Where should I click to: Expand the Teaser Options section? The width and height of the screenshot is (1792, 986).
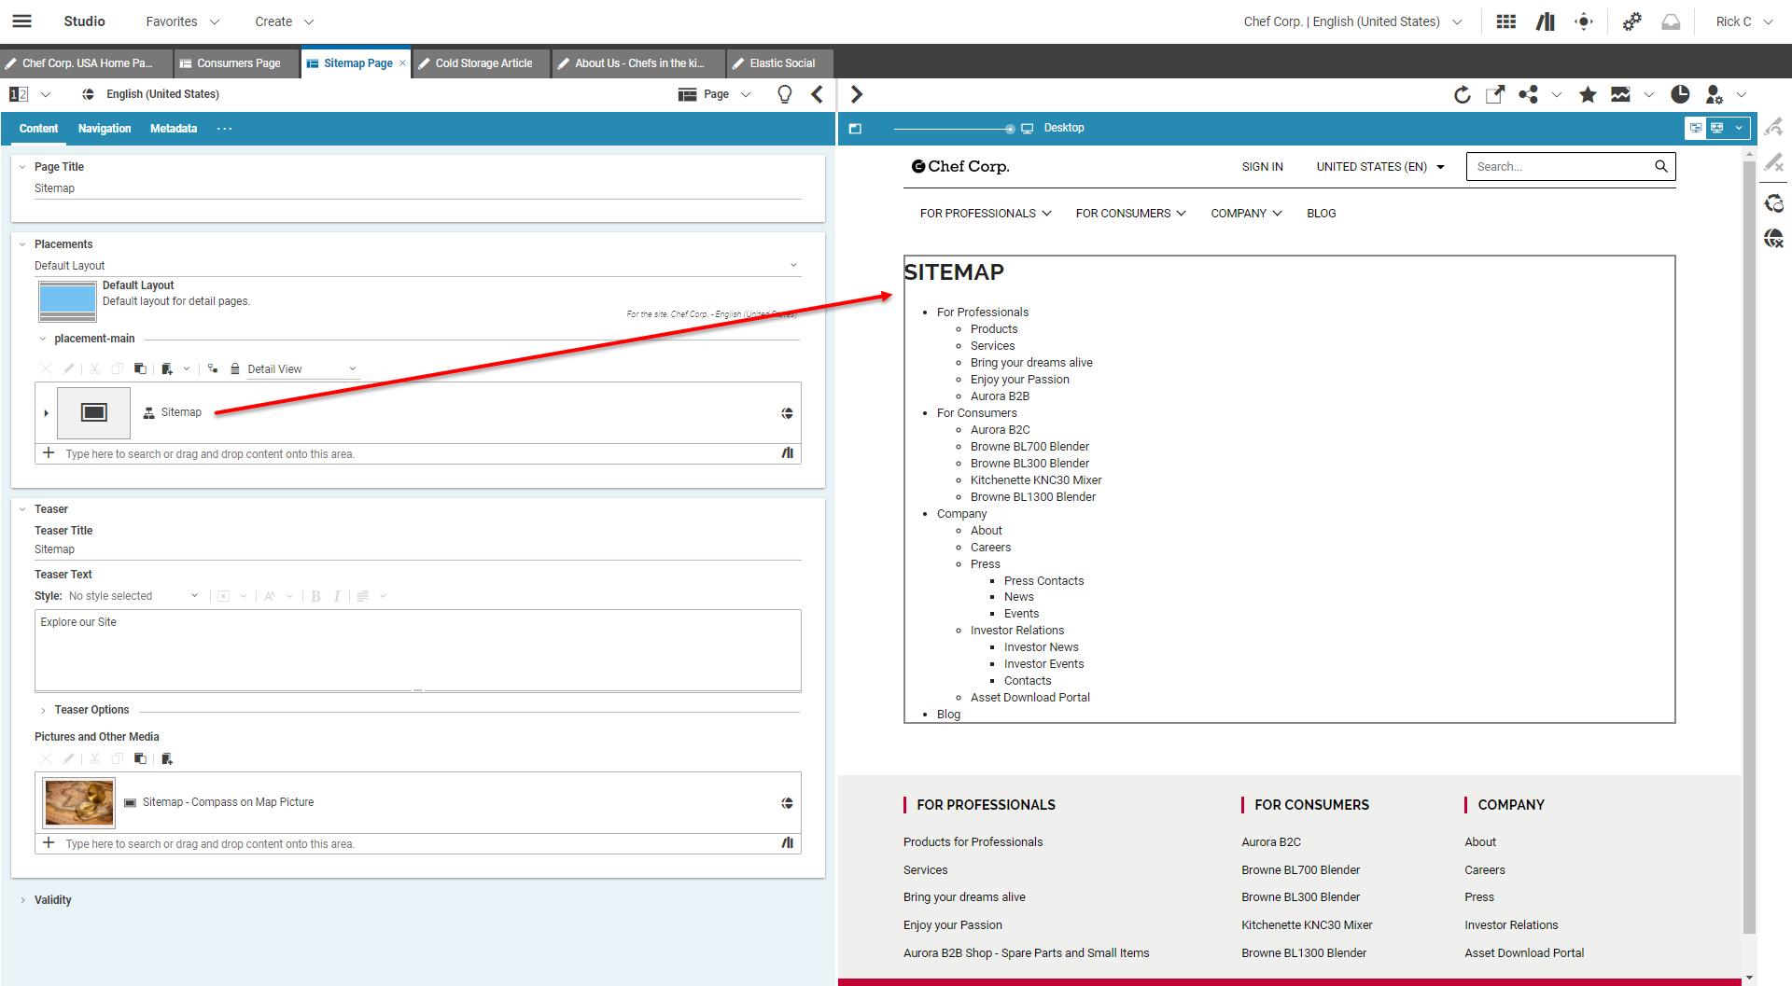(43, 711)
